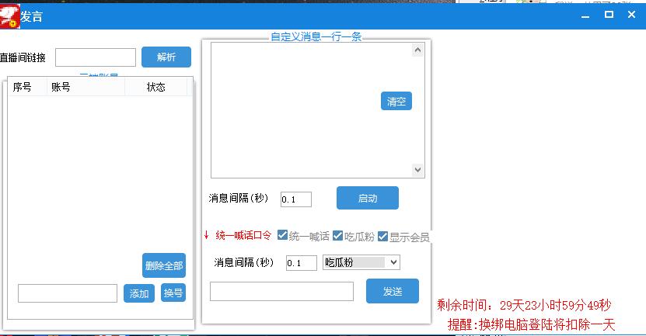Toggle the 显示会员 checkbox
This screenshot has width=646, height=336.
coord(382,236)
